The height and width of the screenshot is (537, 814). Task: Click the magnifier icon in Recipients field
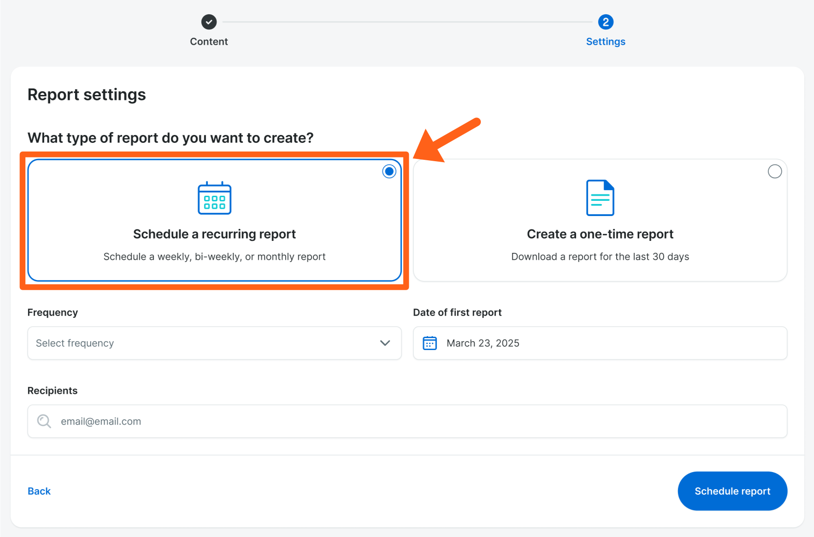(44, 421)
